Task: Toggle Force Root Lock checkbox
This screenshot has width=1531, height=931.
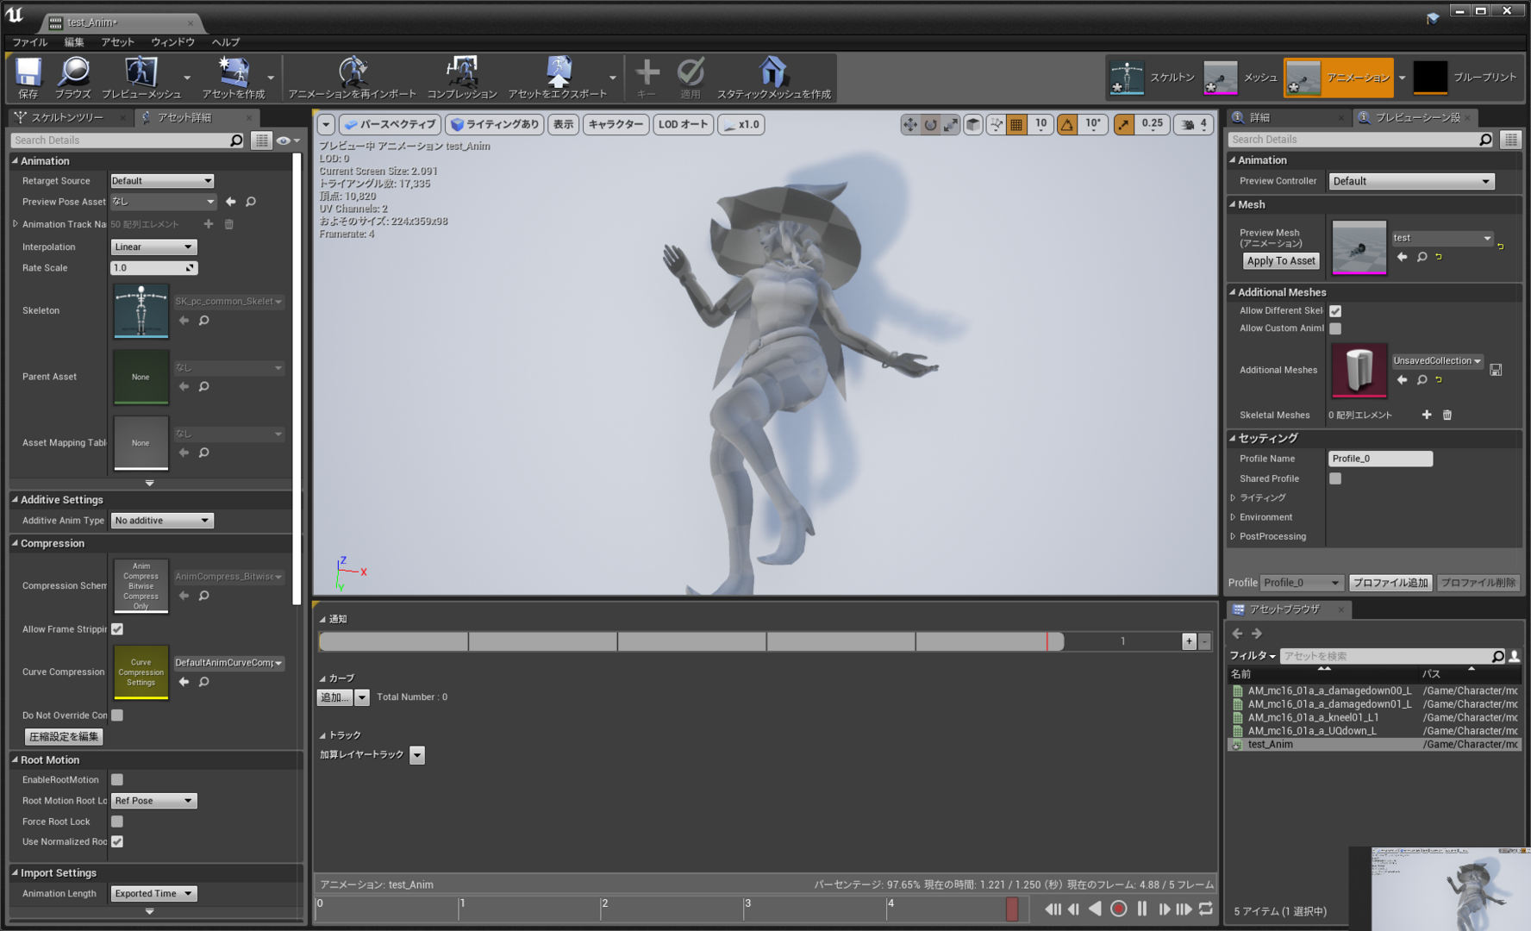Action: pyautogui.click(x=117, y=822)
